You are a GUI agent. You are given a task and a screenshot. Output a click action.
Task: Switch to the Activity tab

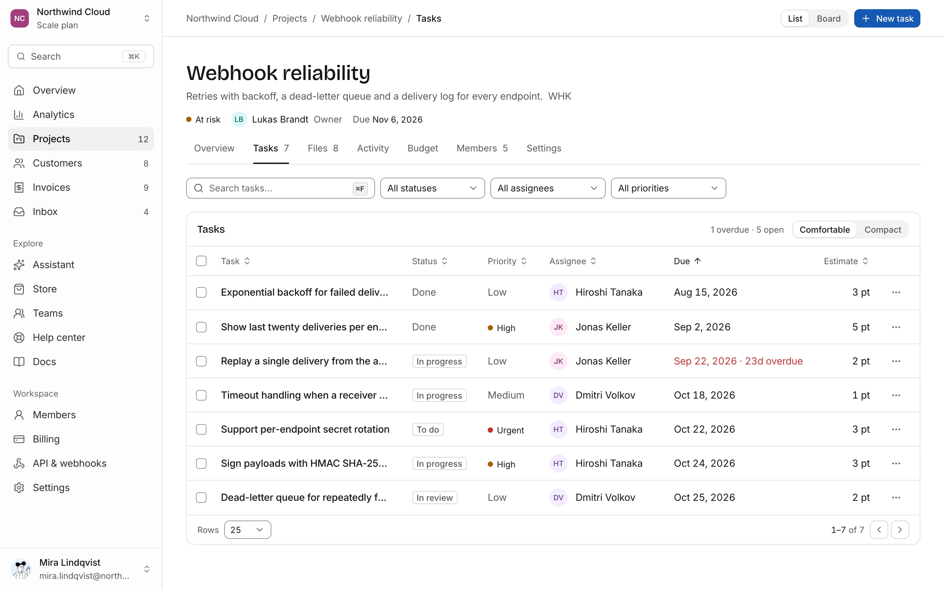point(373,148)
